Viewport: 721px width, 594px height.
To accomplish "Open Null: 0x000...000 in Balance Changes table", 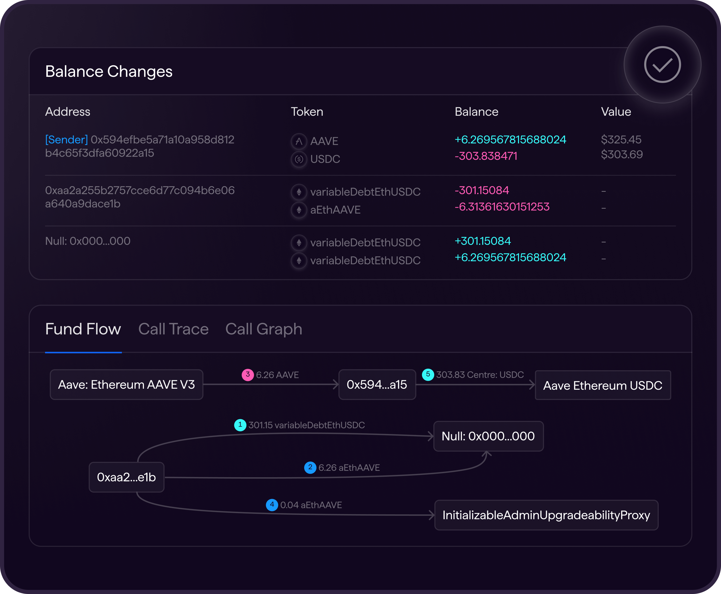I will pyautogui.click(x=88, y=241).
